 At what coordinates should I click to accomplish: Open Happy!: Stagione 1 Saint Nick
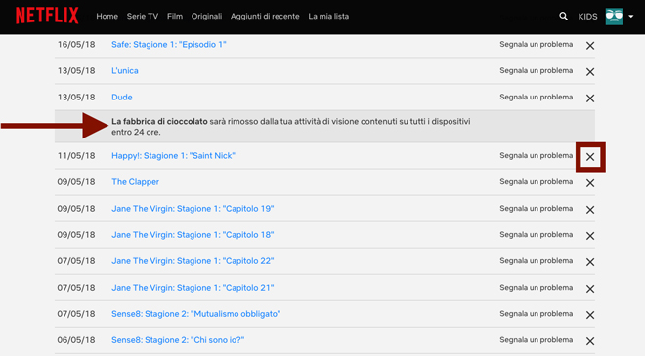[173, 156]
